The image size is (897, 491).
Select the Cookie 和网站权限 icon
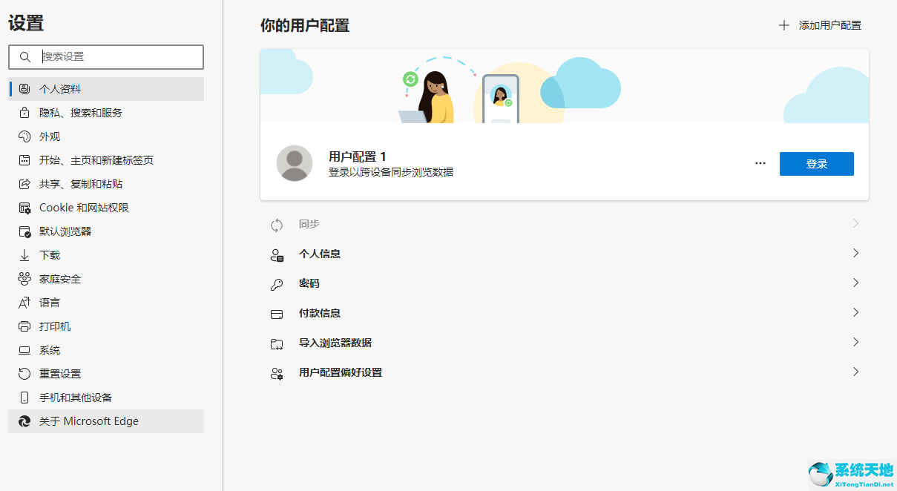tap(24, 207)
